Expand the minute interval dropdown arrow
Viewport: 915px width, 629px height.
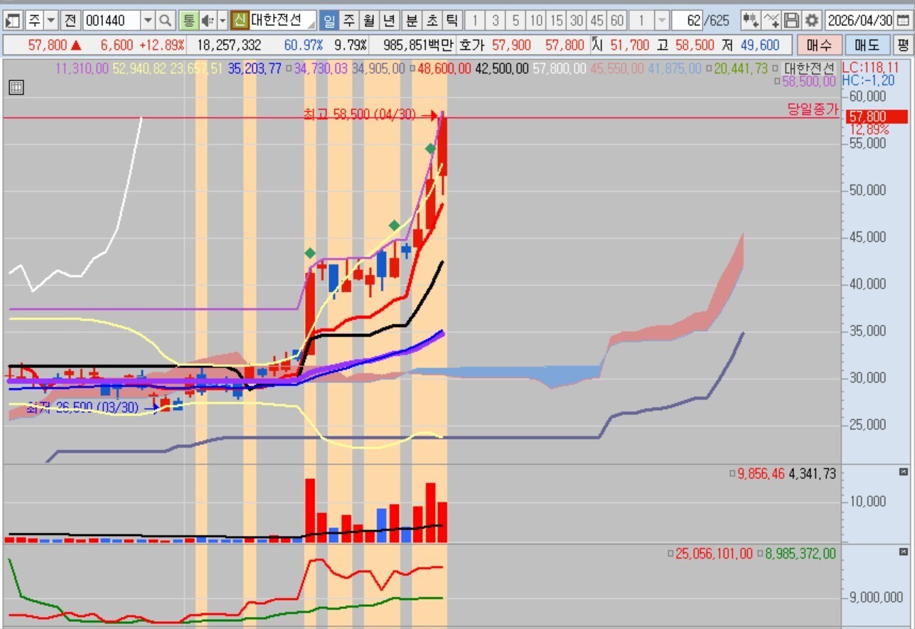pos(661,20)
